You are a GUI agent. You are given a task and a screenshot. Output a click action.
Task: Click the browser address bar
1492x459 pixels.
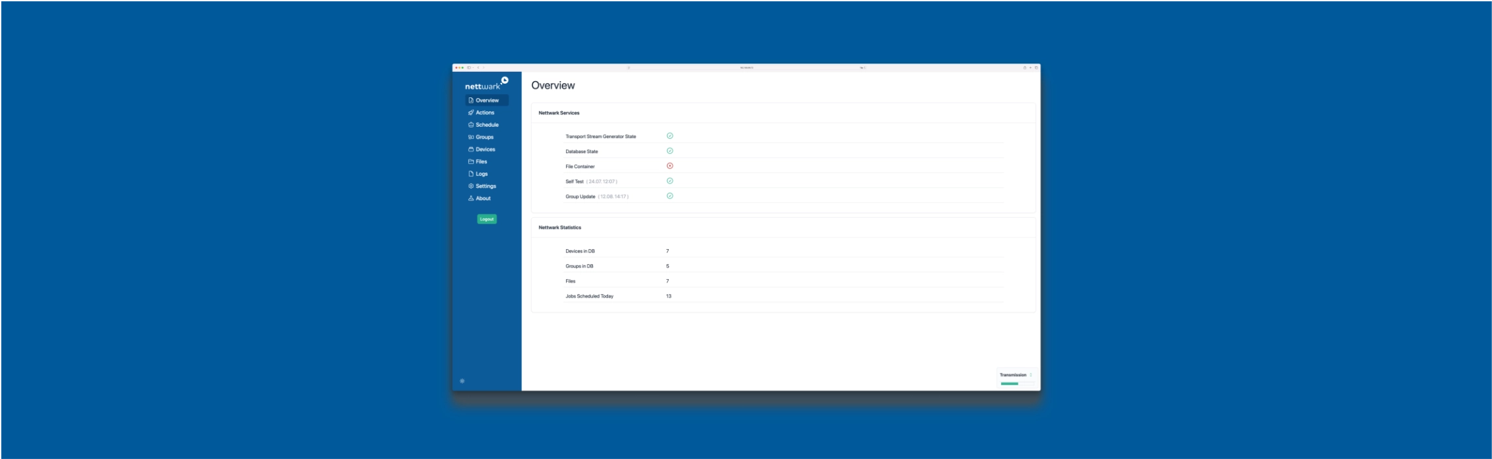click(x=746, y=67)
